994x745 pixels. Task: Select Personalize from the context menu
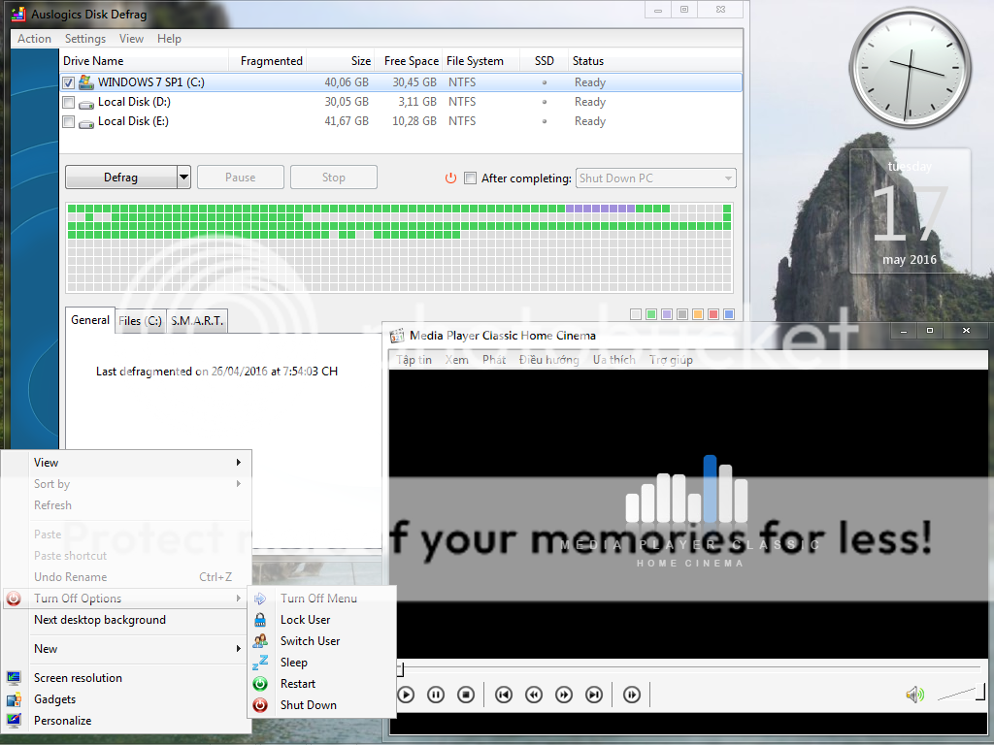(x=62, y=721)
